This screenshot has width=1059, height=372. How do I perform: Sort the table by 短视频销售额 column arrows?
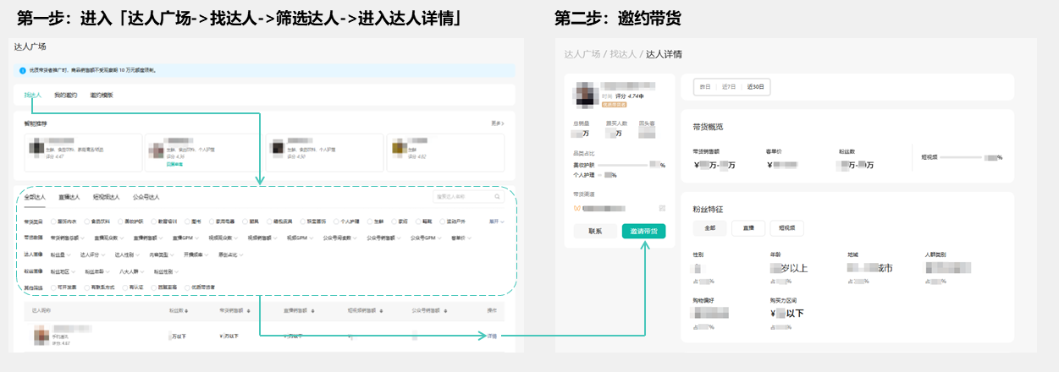pos(382,311)
